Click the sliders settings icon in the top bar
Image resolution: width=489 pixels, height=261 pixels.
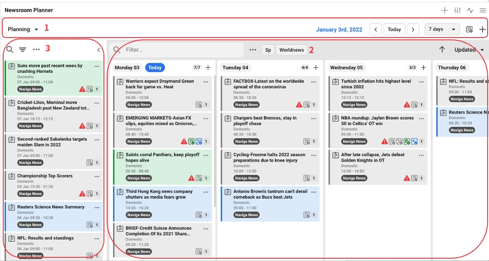click(x=457, y=11)
